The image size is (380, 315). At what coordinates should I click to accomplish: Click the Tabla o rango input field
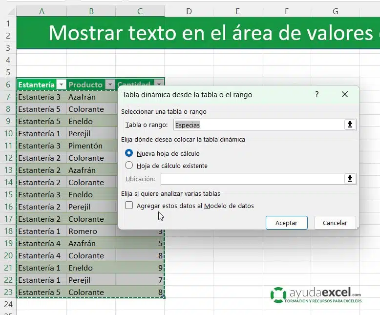258,125
